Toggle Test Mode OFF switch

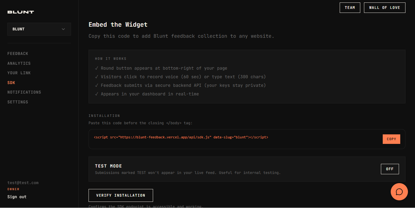click(x=390, y=169)
